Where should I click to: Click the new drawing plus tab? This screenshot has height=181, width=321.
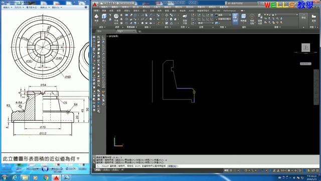coord(139,31)
